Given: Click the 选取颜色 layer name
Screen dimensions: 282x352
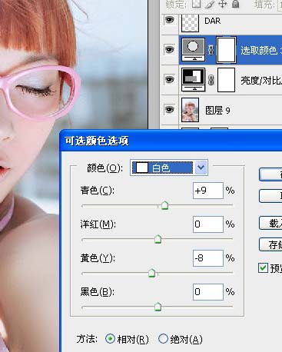Looking at the screenshot, I should pyautogui.click(x=261, y=51).
